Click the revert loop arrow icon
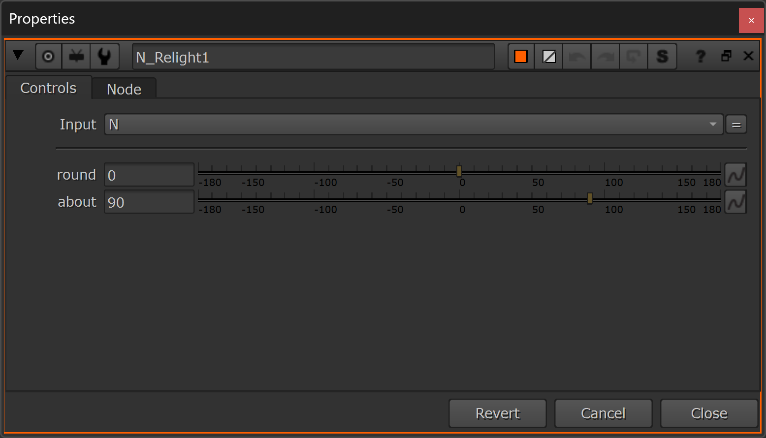The width and height of the screenshot is (766, 438). tap(634, 57)
